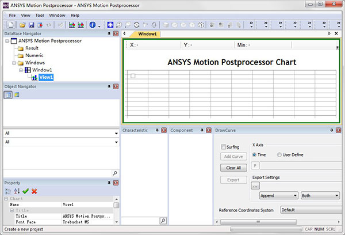This screenshot has height=235, width=345.
Task: Click the Open folder toolbar icon
Action: pos(22,25)
